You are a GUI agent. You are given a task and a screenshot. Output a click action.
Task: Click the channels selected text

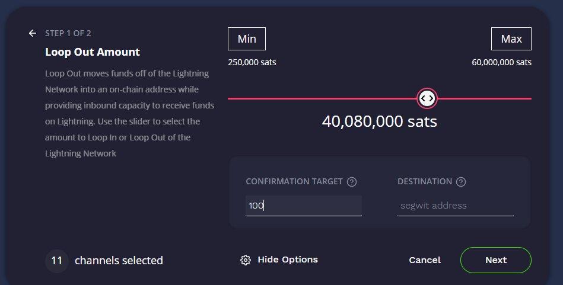119,260
